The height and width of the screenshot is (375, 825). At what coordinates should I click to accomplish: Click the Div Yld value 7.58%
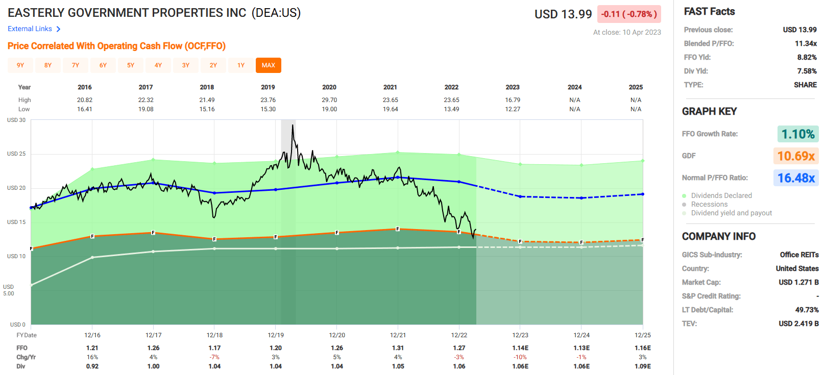807,71
